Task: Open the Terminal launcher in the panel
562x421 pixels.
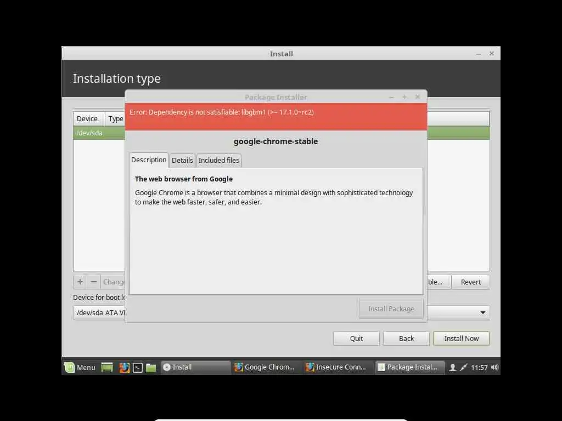Action: (x=138, y=368)
